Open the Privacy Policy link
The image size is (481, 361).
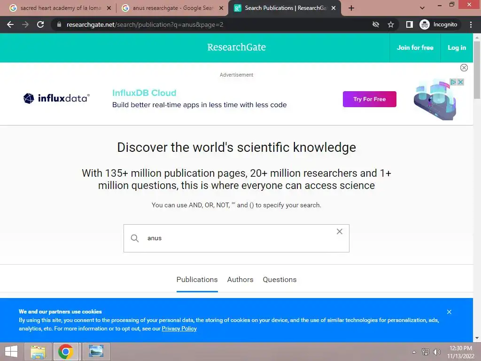coord(179,329)
